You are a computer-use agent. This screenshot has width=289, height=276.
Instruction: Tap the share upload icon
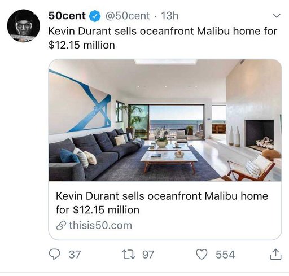[275, 255]
